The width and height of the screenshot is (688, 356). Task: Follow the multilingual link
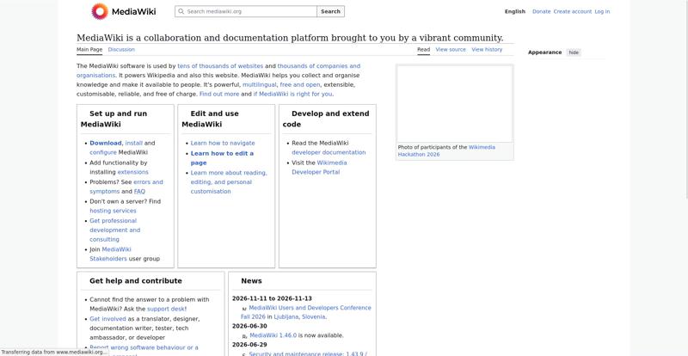point(260,85)
